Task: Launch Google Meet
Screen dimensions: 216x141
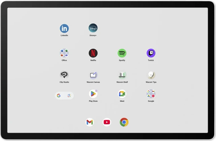Action: click(x=122, y=94)
